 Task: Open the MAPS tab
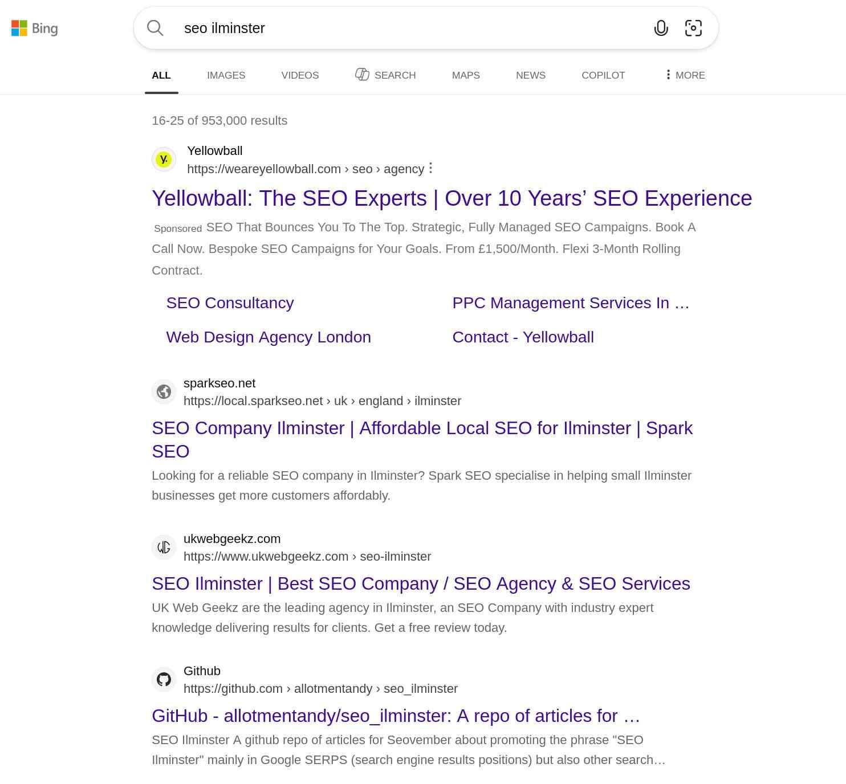(x=465, y=75)
